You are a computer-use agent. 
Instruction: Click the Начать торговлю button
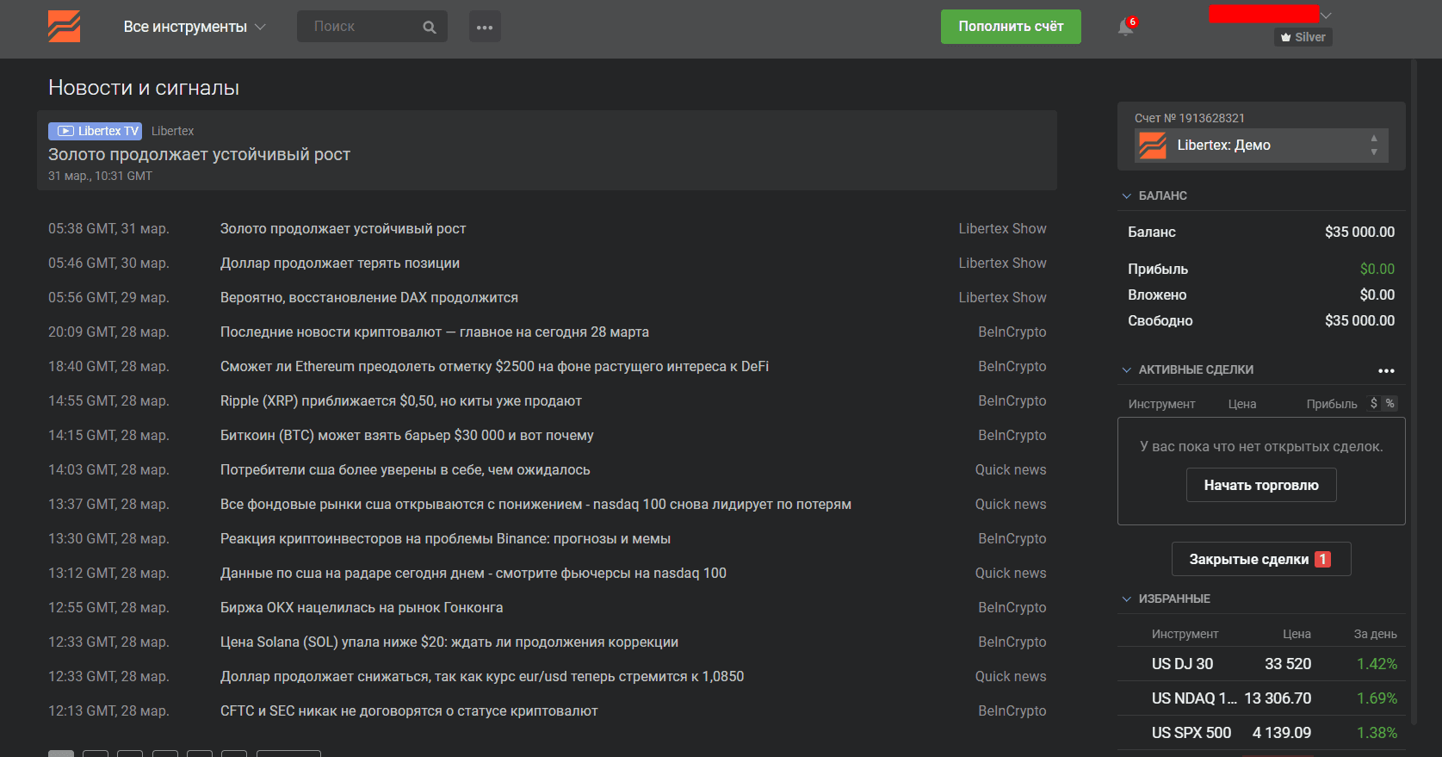point(1261,485)
